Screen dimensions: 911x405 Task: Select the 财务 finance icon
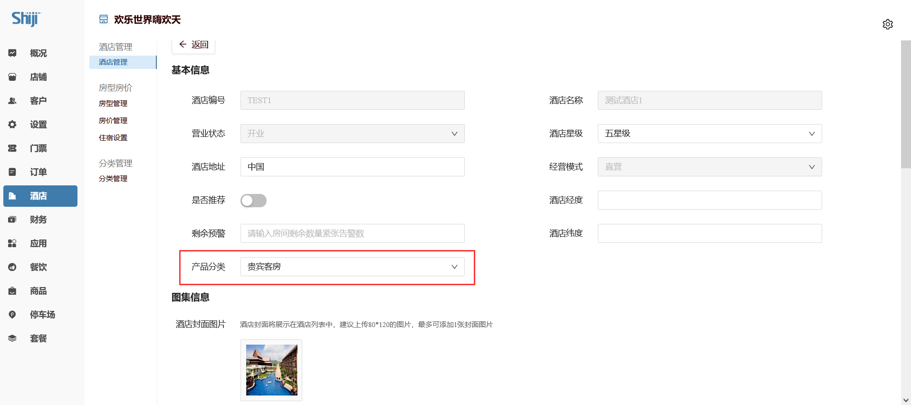coord(12,220)
